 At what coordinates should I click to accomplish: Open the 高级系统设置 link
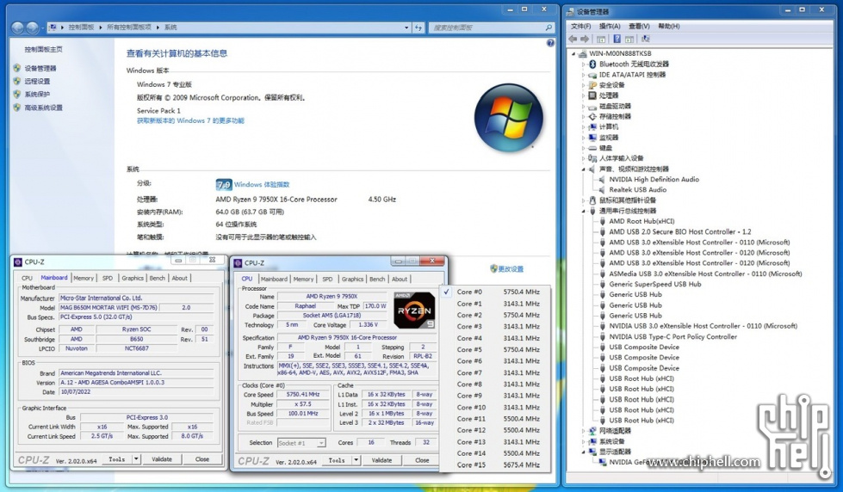[x=44, y=108]
